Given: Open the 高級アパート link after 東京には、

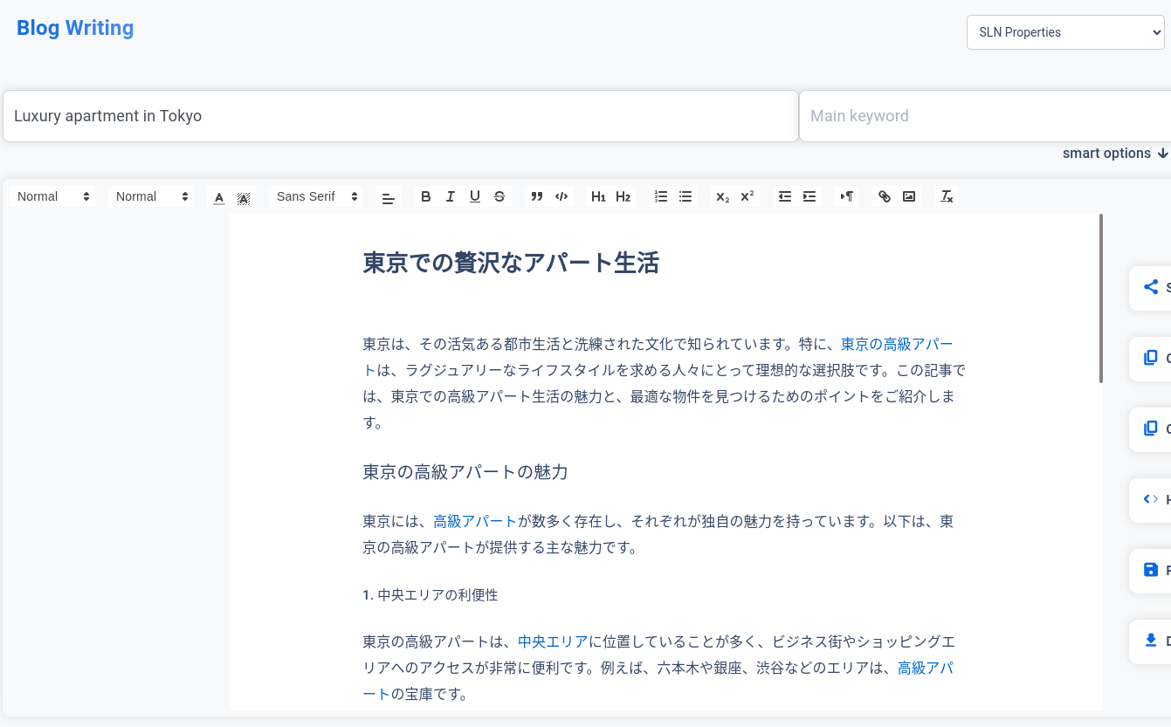Looking at the screenshot, I should click(475, 521).
